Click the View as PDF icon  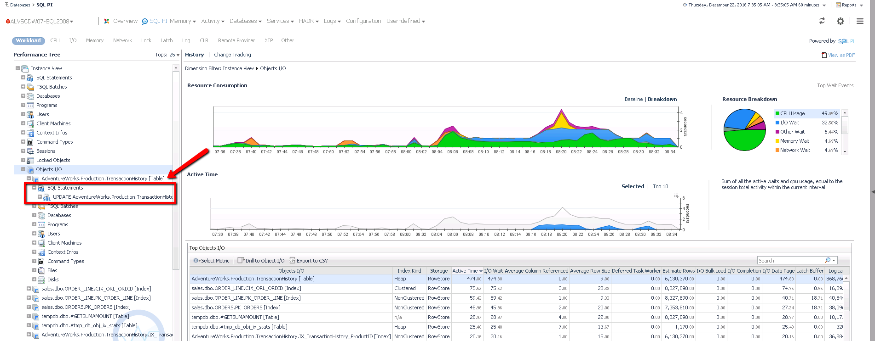(824, 55)
